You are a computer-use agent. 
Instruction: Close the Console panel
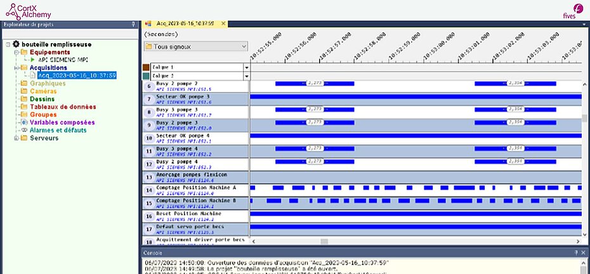584,252
